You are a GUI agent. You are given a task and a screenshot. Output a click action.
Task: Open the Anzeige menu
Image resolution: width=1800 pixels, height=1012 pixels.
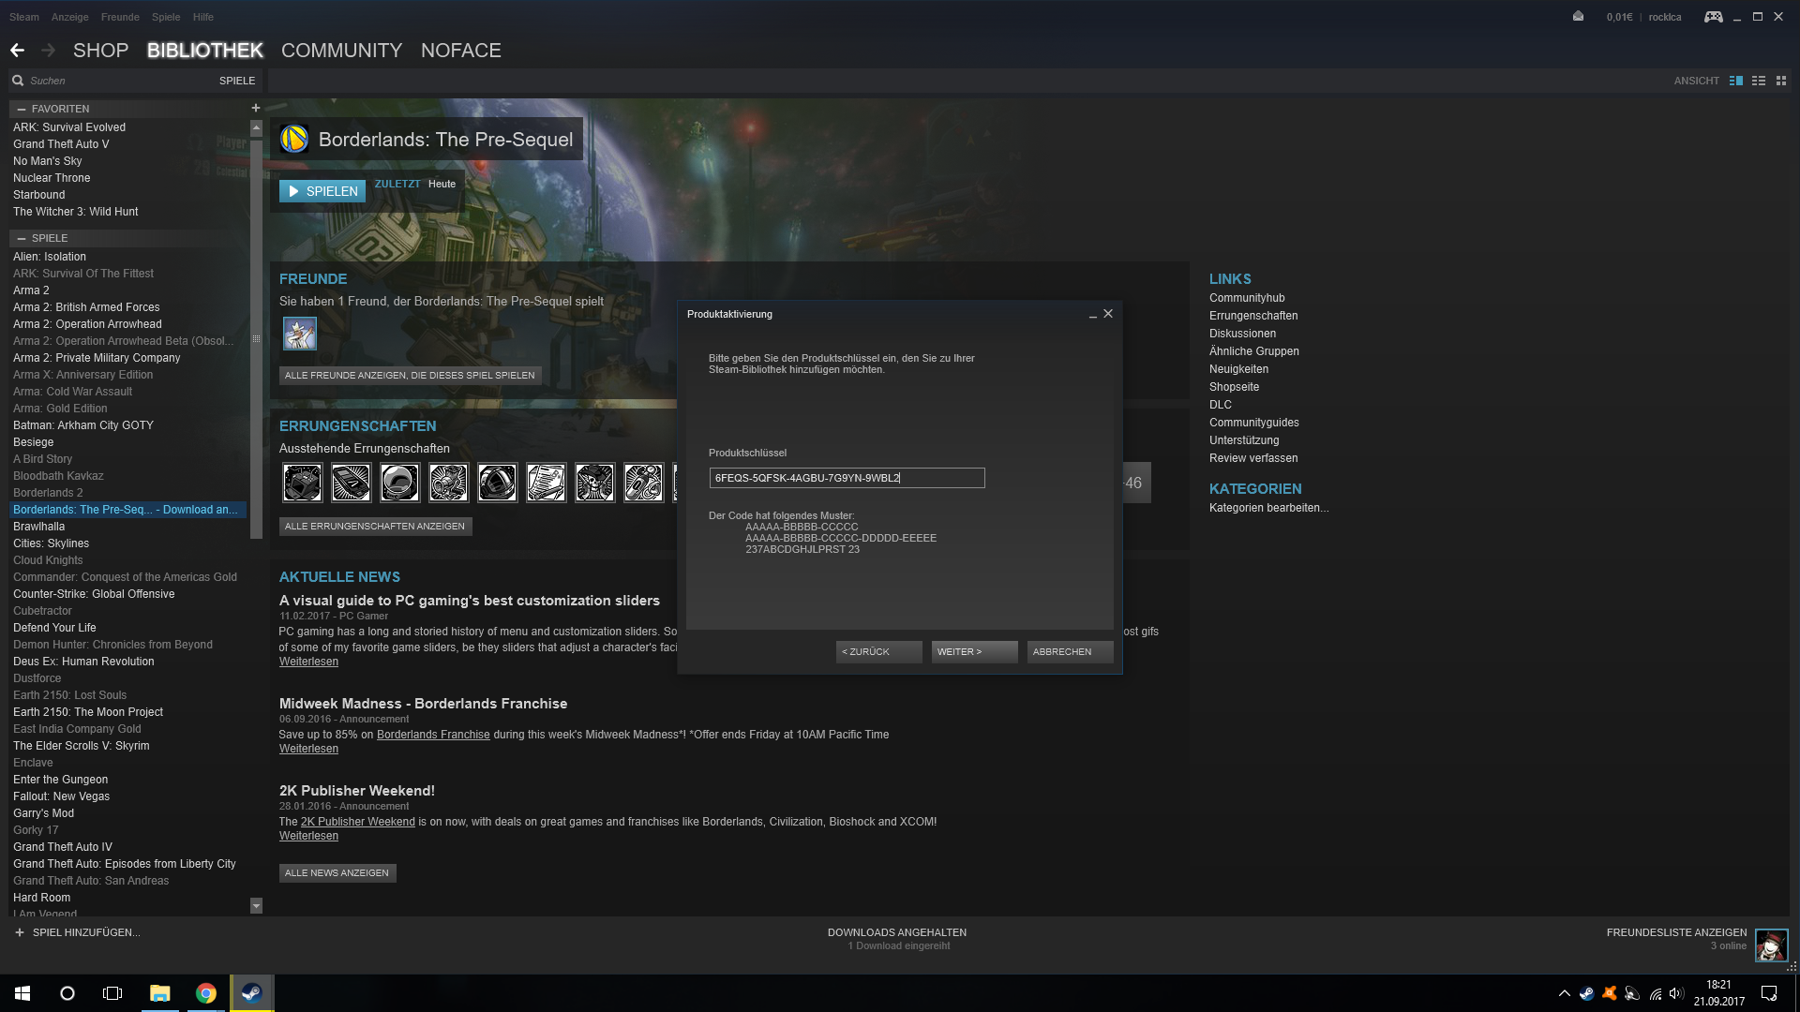70,17
